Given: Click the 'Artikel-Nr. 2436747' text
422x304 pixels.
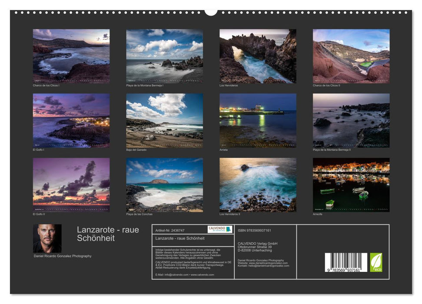Looking at the screenshot, I should pos(170,231).
